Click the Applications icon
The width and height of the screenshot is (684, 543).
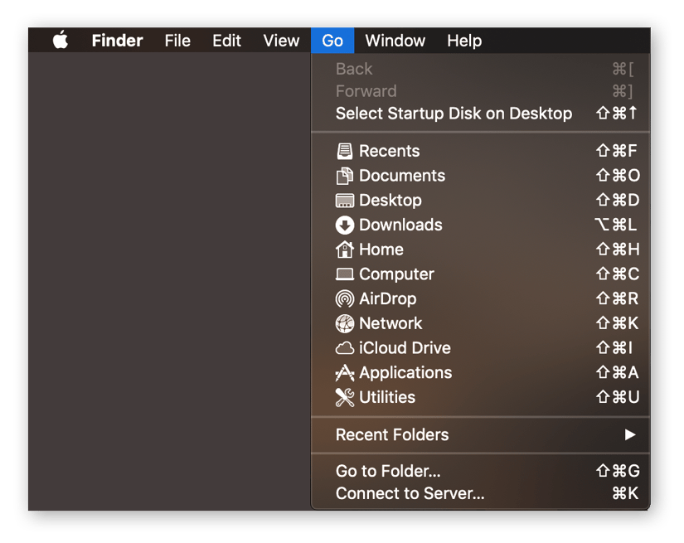tap(345, 372)
